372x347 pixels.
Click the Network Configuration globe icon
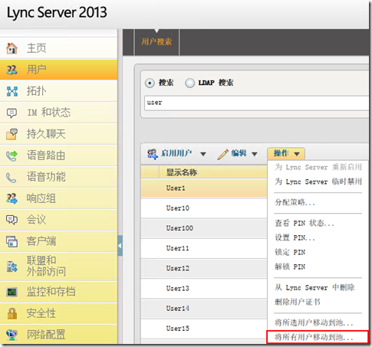coord(12,335)
